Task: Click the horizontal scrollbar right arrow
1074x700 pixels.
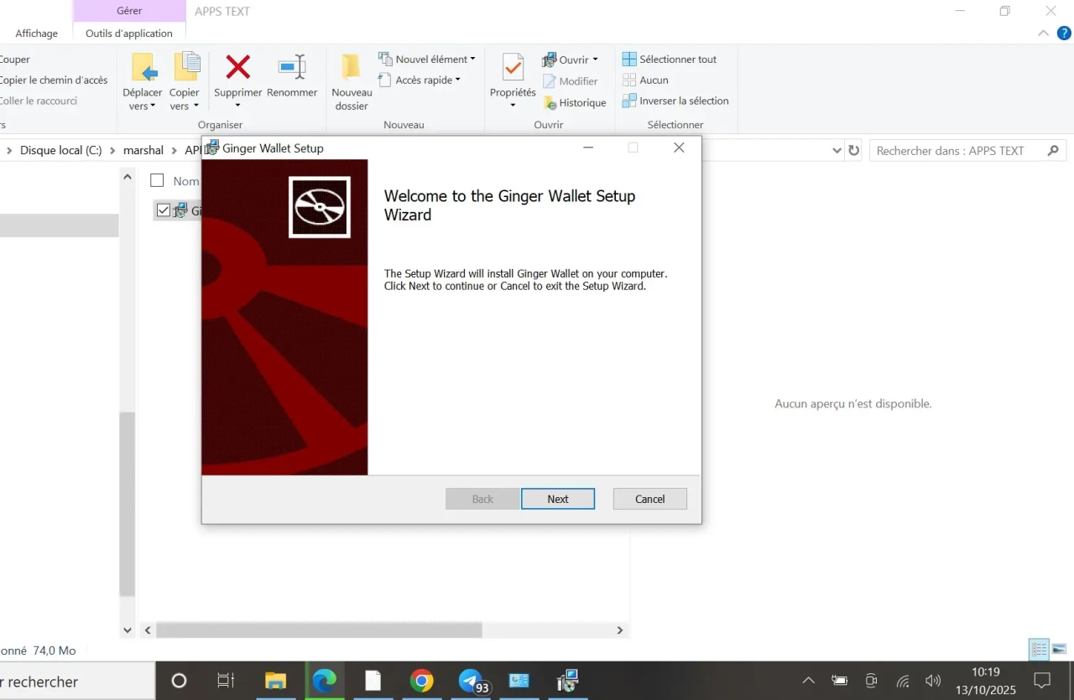Action: pyautogui.click(x=620, y=630)
